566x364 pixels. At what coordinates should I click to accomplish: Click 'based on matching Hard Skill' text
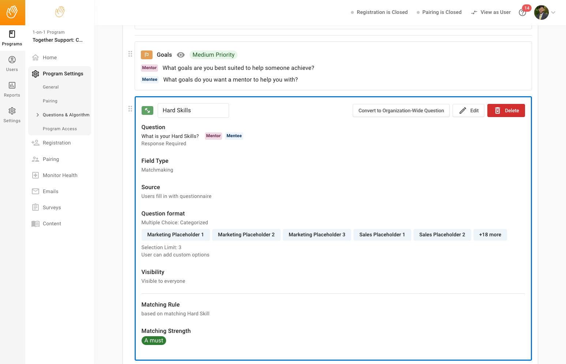point(176,314)
